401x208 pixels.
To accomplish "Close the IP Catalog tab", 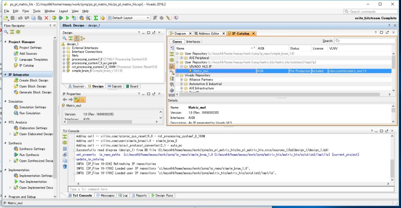I will click(253, 34).
